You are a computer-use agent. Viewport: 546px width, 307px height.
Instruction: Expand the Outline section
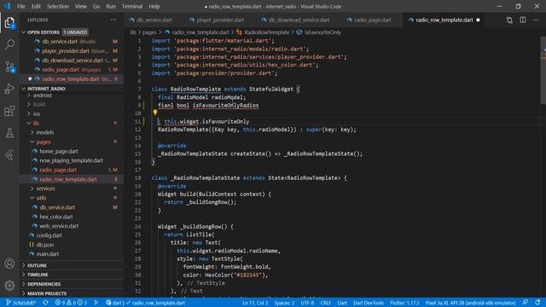pyautogui.click(x=37, y=265)
